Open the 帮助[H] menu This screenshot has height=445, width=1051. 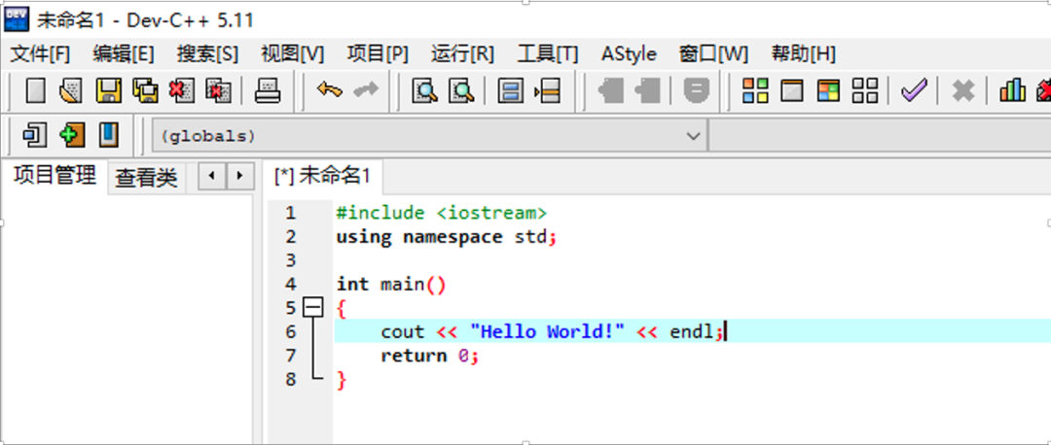click(x=803, y=54)
